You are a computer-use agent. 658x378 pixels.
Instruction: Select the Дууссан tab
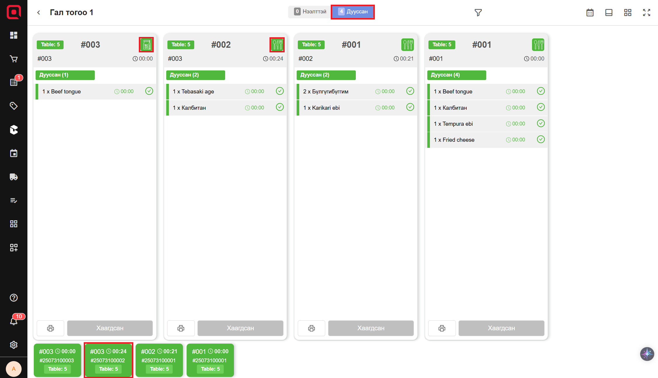(x=353, y=12)
